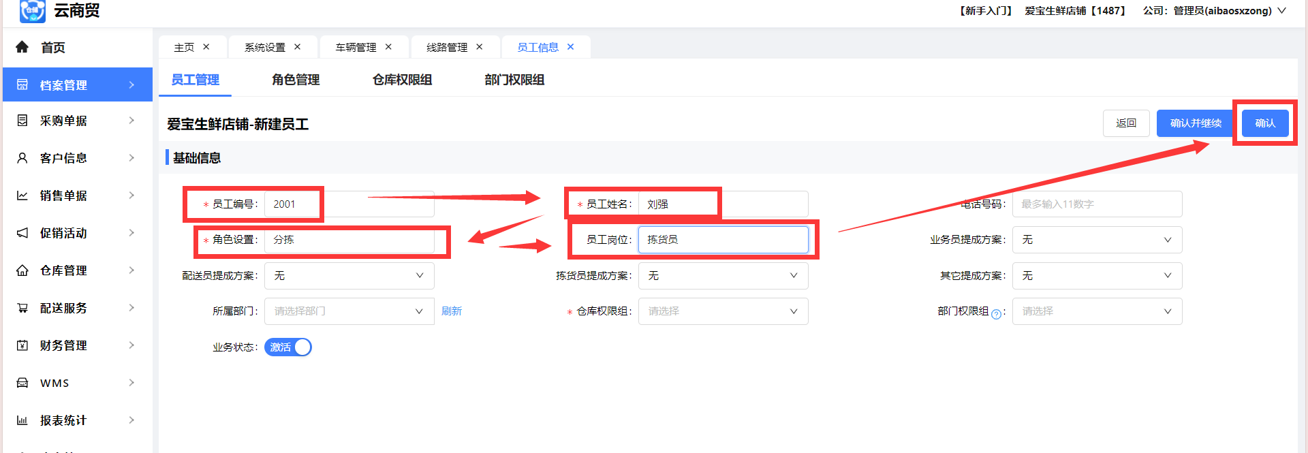The width and height of the screenshot is (1308, 453).
Task: Click the 返回 button
Action: pos(1126,123)
